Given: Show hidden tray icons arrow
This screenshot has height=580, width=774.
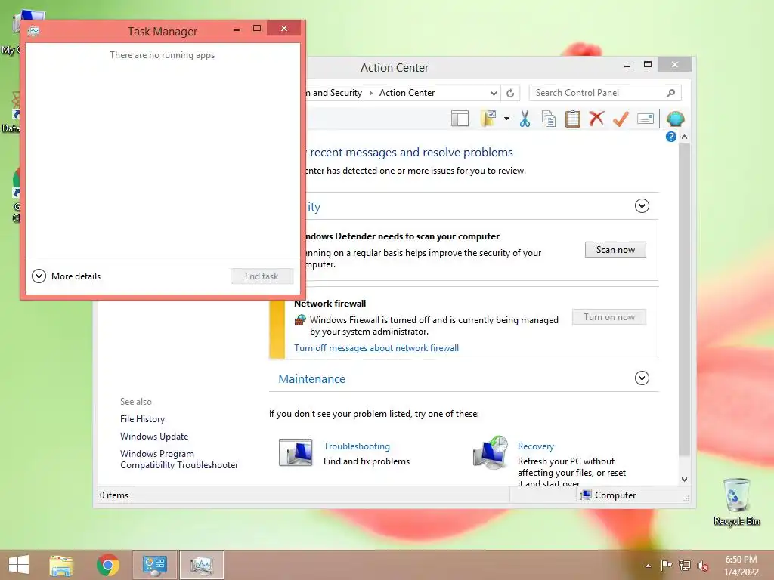Looking at the screenshot, I should (648, 566).
